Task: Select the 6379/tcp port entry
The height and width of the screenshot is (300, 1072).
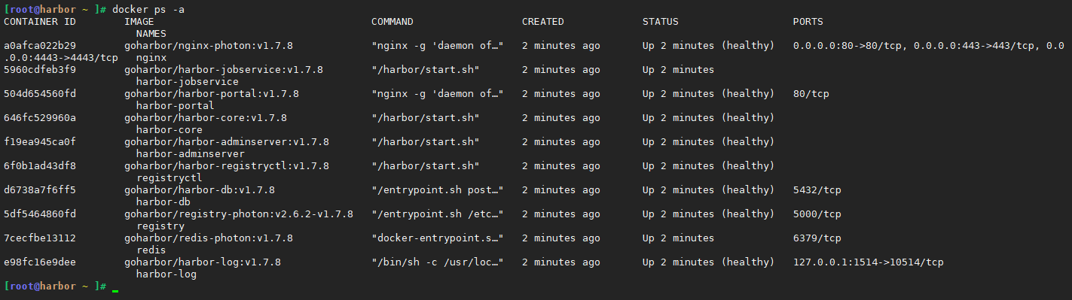Action: [817, 238]
